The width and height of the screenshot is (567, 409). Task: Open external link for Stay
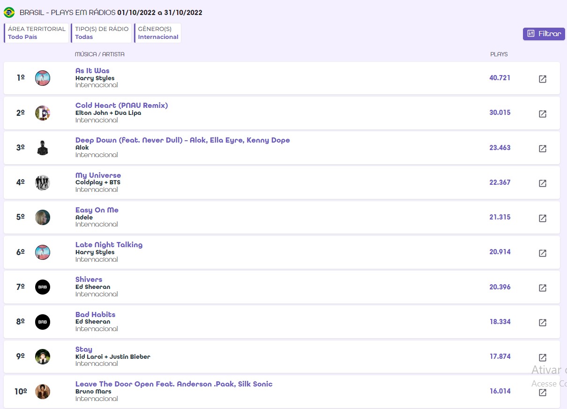click(542, 357)
